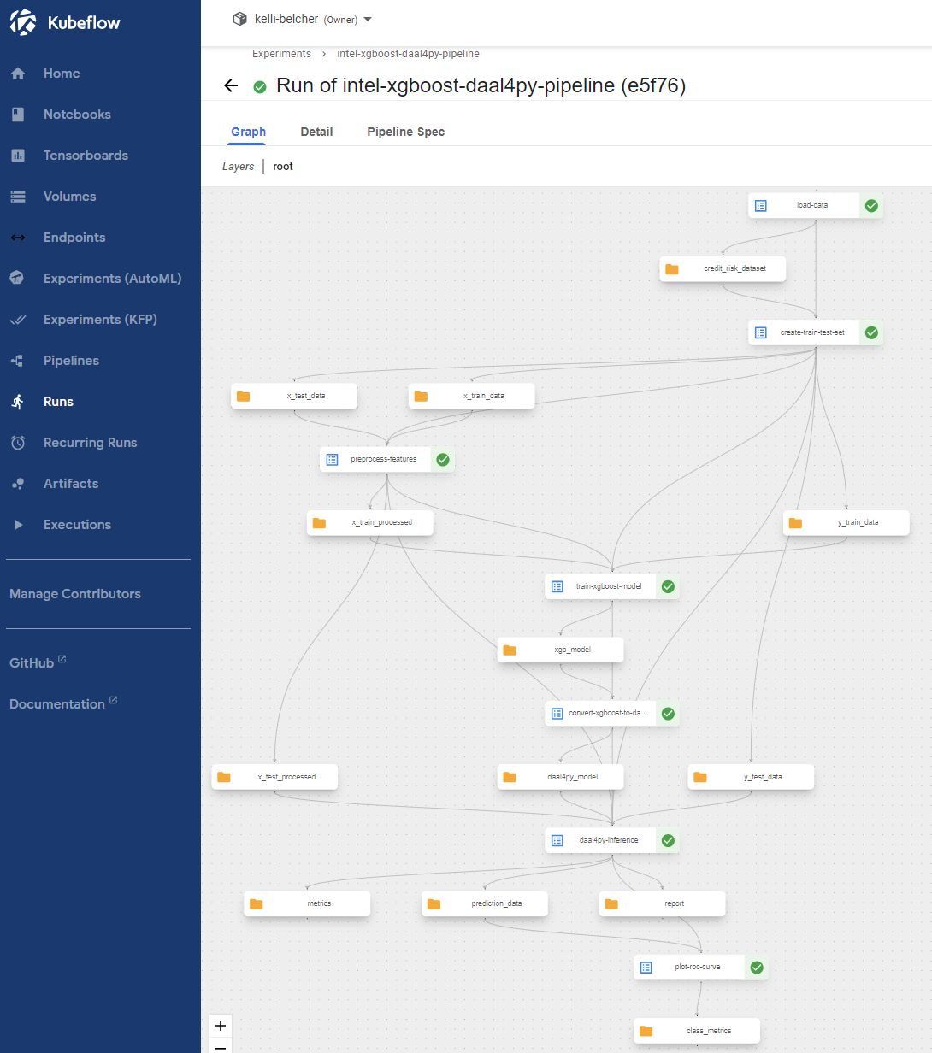The height and width of the screenshot is (1053, 932).
Task: Click the Experiments (AutoML) icon
Action: [18, 279]
